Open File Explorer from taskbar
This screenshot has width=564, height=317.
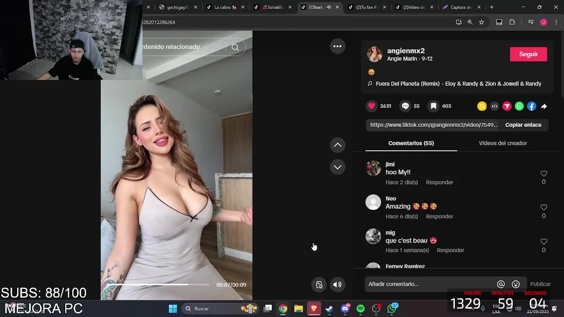(298, 309)
